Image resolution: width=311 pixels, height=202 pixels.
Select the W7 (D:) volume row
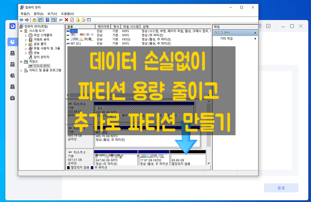pyautogui.click(x=138, y=43)
